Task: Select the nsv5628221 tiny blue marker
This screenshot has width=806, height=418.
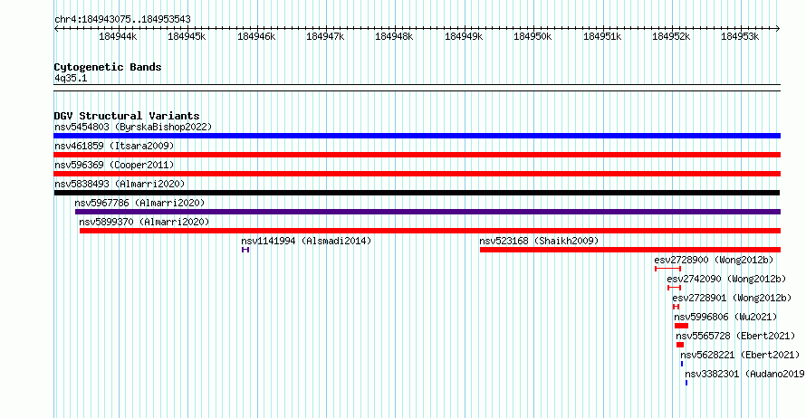Action: (682, 364)
